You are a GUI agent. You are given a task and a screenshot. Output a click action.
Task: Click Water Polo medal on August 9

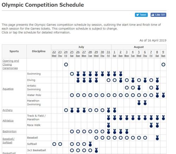pos(163,95)
